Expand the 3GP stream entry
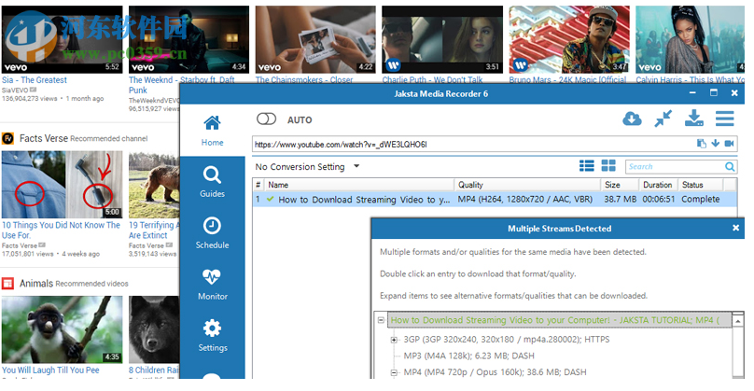Screen dimensions: 754x391 pyautogui.click(x=394, y=340)
